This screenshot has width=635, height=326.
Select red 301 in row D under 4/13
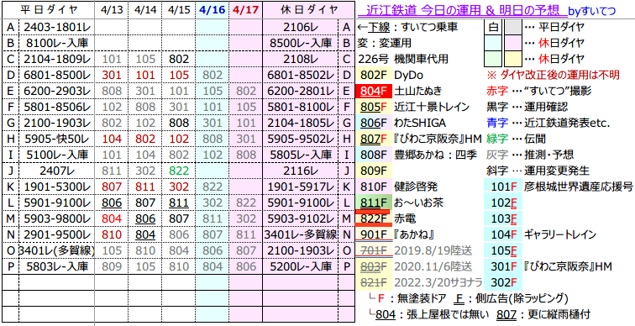[x=112, y=76]
